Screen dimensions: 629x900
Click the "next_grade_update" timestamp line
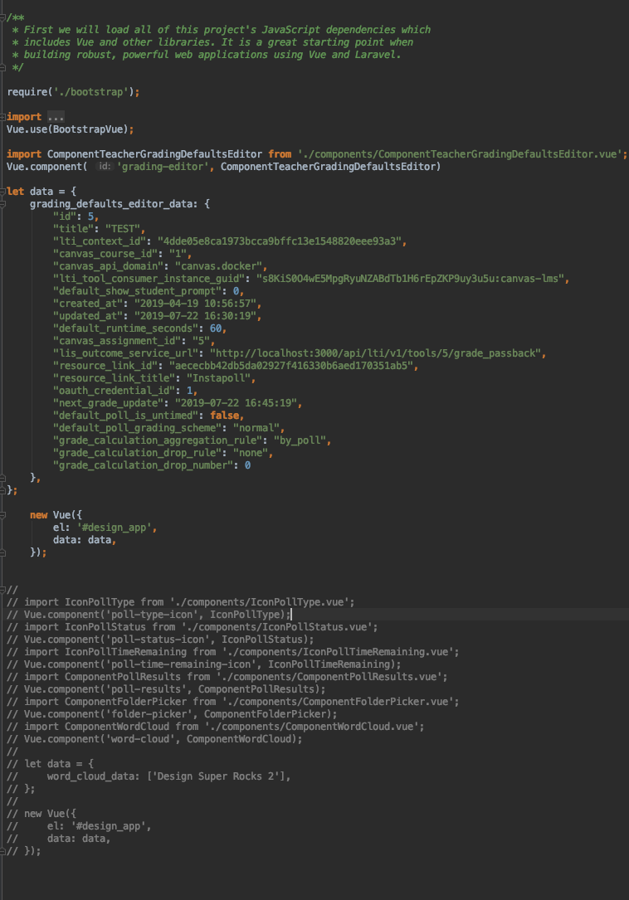tap(178, 403)
